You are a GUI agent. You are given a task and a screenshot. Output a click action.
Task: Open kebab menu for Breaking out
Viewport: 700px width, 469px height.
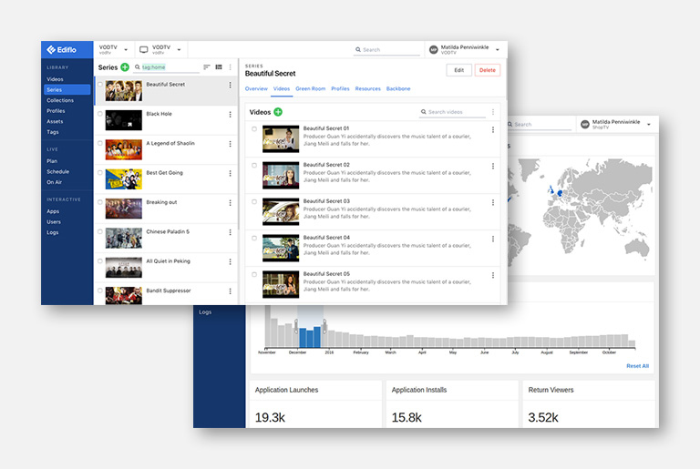click(231, 202)
